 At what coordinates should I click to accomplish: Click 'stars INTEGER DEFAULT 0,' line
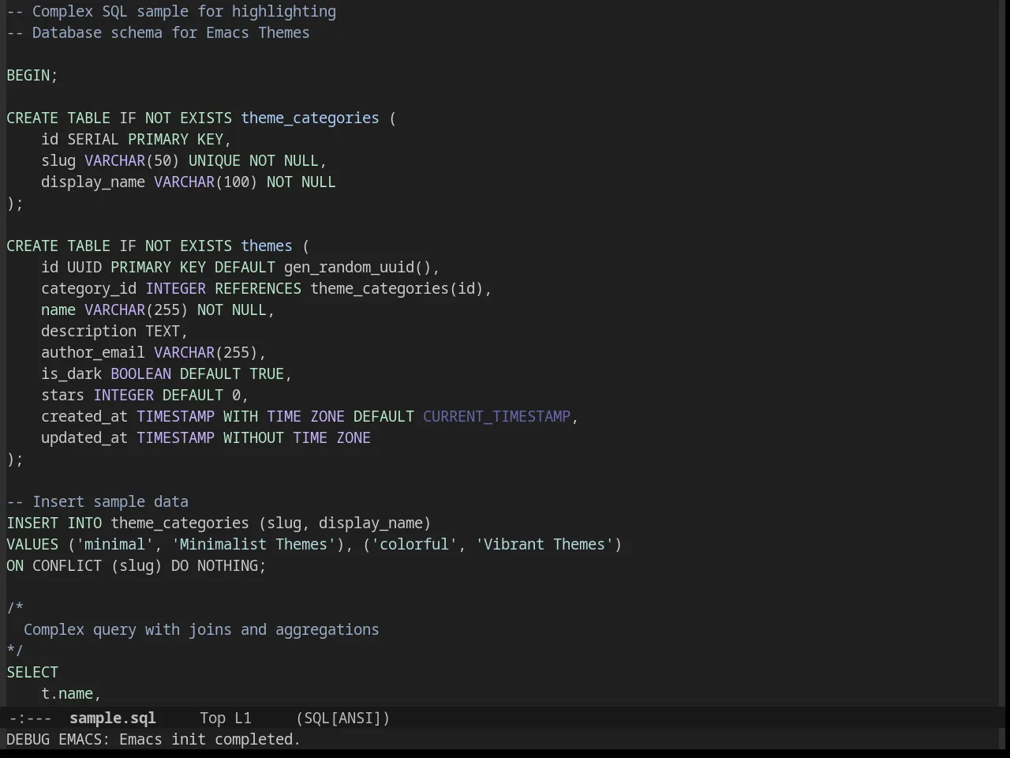pos(145,395)
